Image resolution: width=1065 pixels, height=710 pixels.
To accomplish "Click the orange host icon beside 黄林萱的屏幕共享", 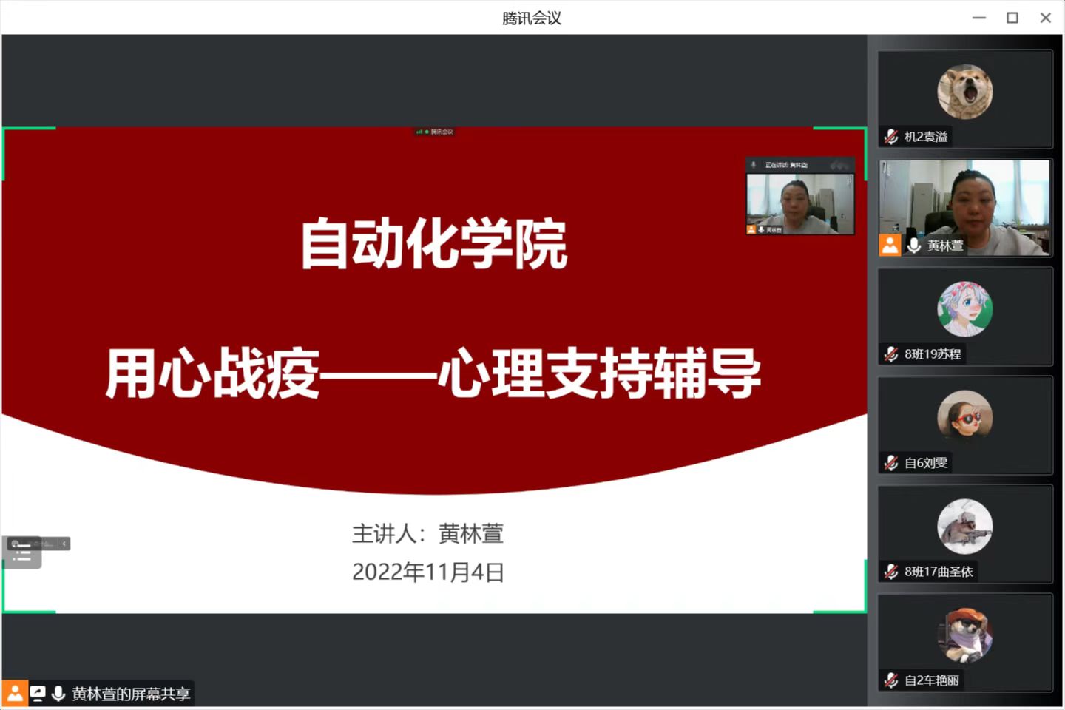I will pos(14,694).
